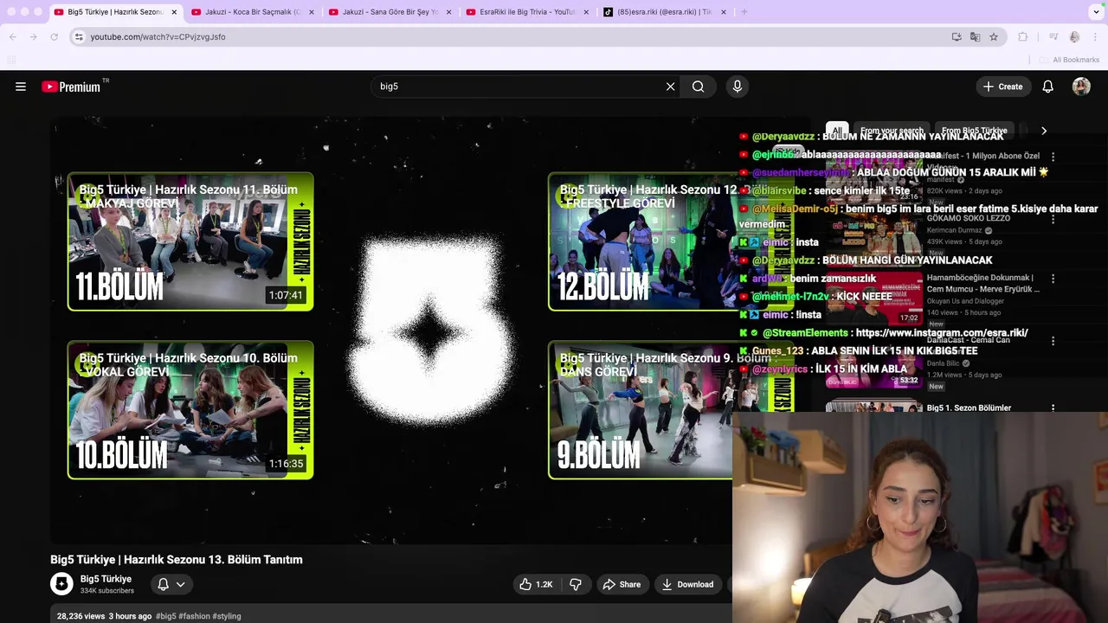View site information icon in address bar
Screen dimensions: 1108x623
click(x=79, y=37)
